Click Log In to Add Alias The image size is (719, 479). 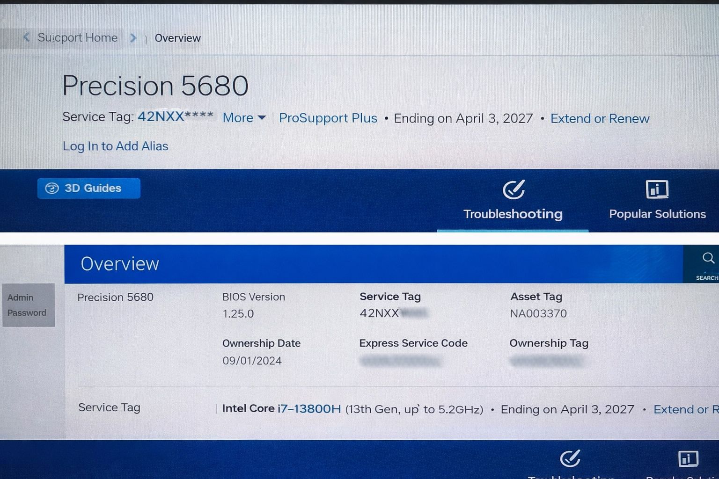click(x=115, y=146)
